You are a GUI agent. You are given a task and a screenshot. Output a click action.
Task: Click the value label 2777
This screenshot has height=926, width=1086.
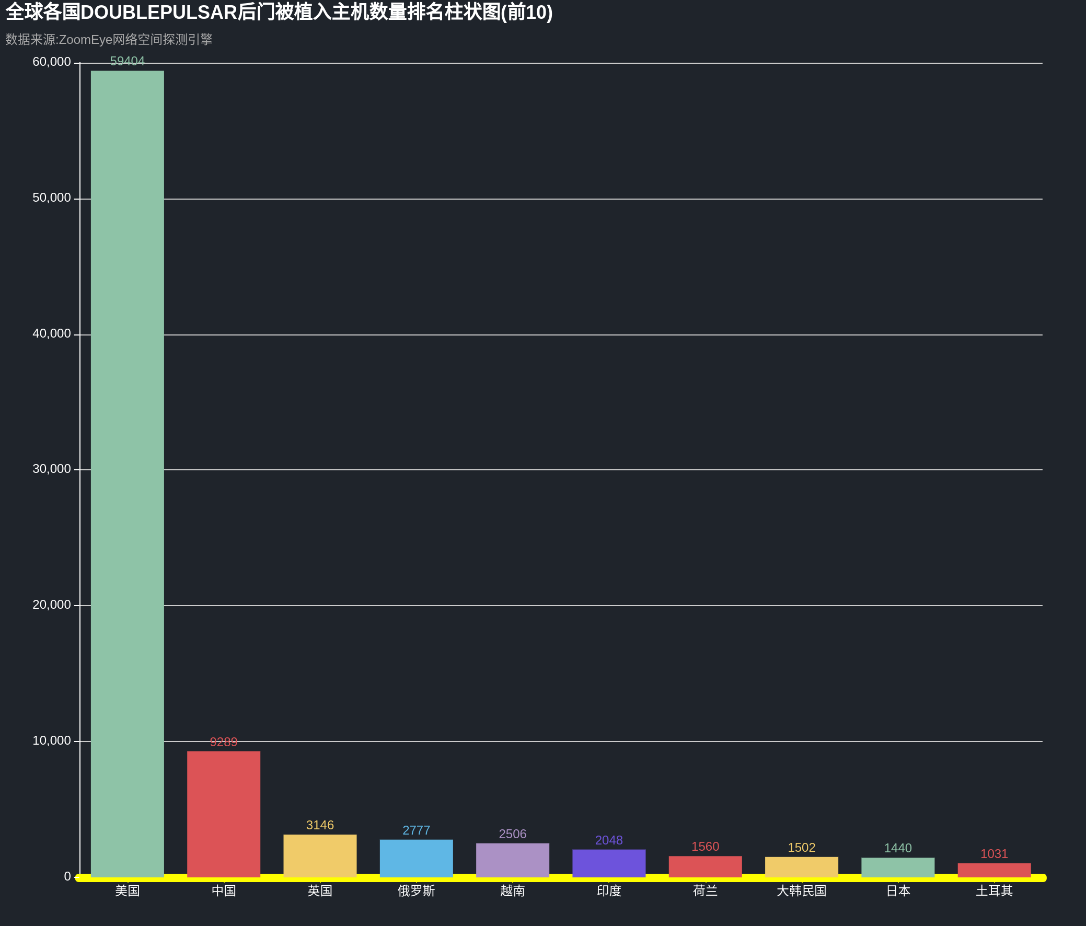pyautogui.click(x=416, y=830)
